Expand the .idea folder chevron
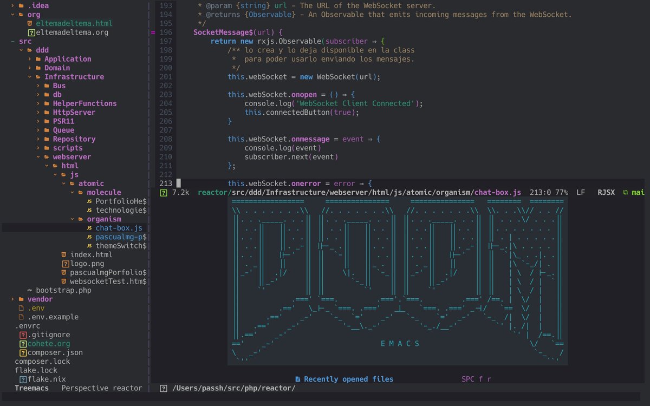Screen dimensions: 650x406 coord(13,6)
